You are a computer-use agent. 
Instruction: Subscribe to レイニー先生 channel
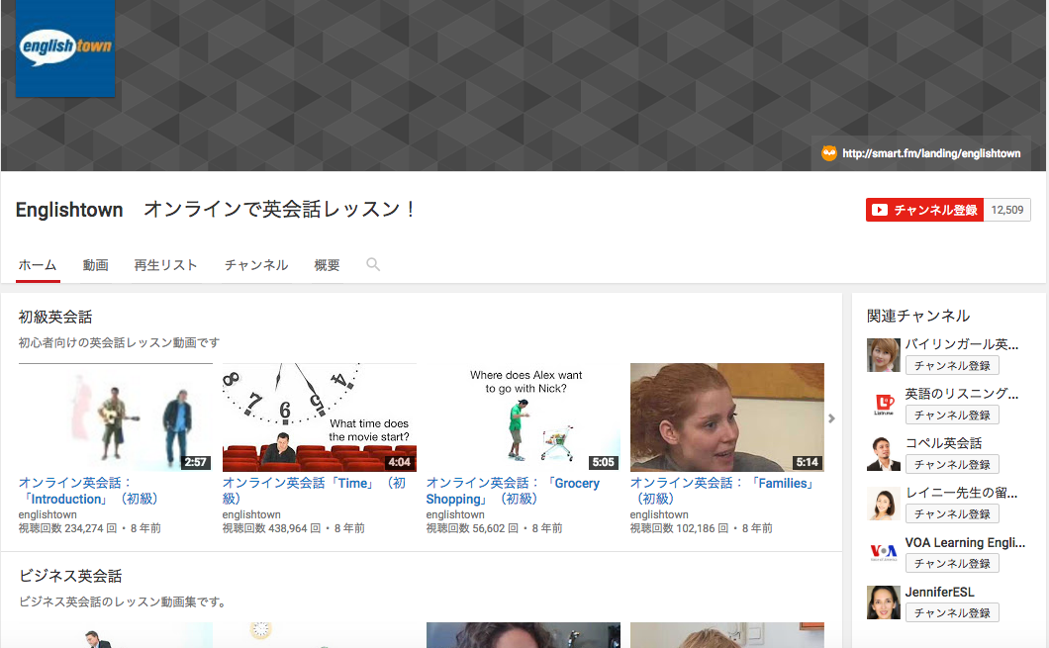click(952, 514)
